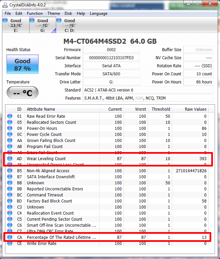The height and width of the screenshot is (259, 220).
Task: Select Percentage Of The Rated Lifetime text
Action: 62,237
